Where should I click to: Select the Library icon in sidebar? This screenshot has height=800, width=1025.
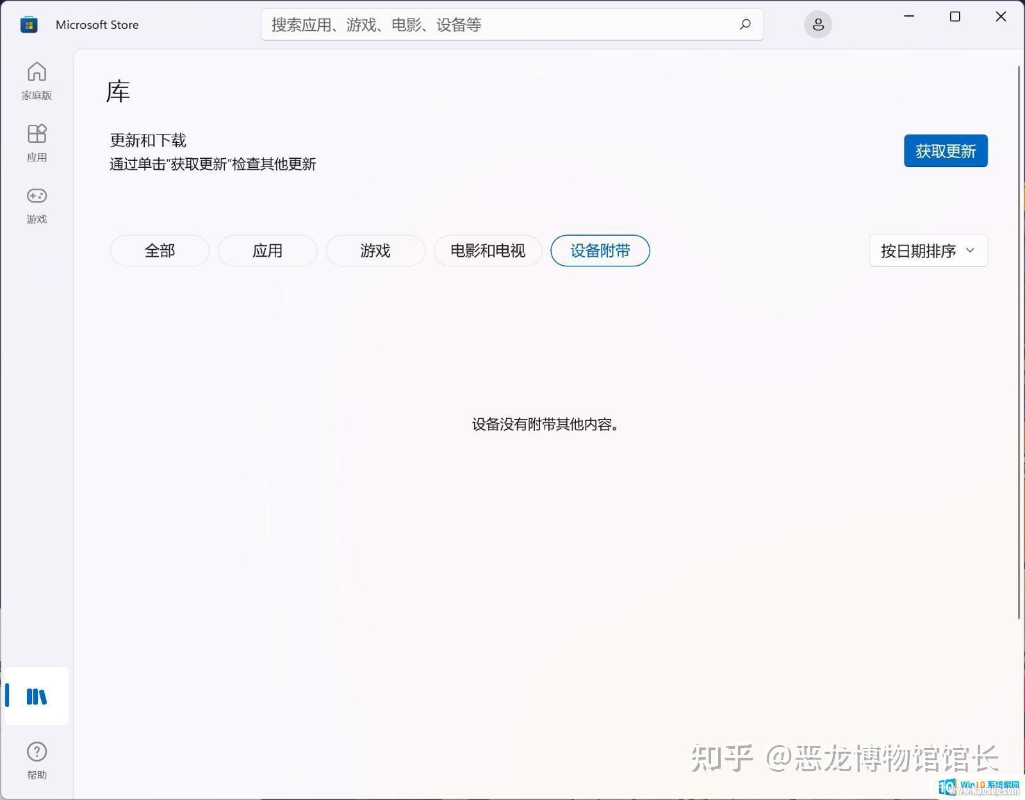pos(37,696)
